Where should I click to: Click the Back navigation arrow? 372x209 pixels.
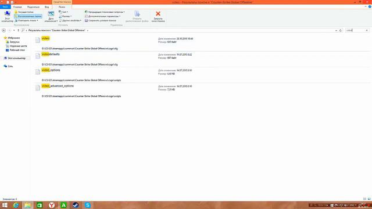point(3,30)
